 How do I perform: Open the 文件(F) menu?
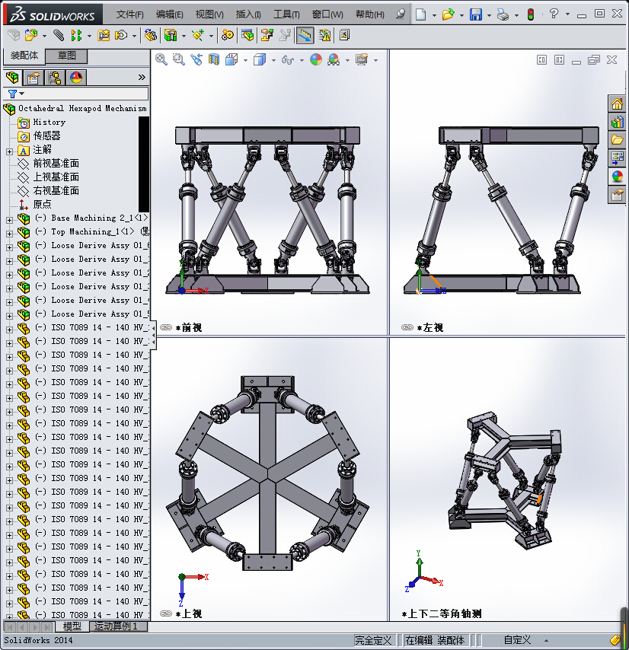click(129, 14)
